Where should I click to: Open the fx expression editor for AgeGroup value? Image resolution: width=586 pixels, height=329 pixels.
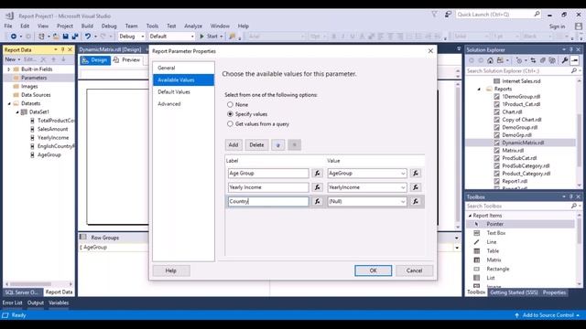click(415, 173)
